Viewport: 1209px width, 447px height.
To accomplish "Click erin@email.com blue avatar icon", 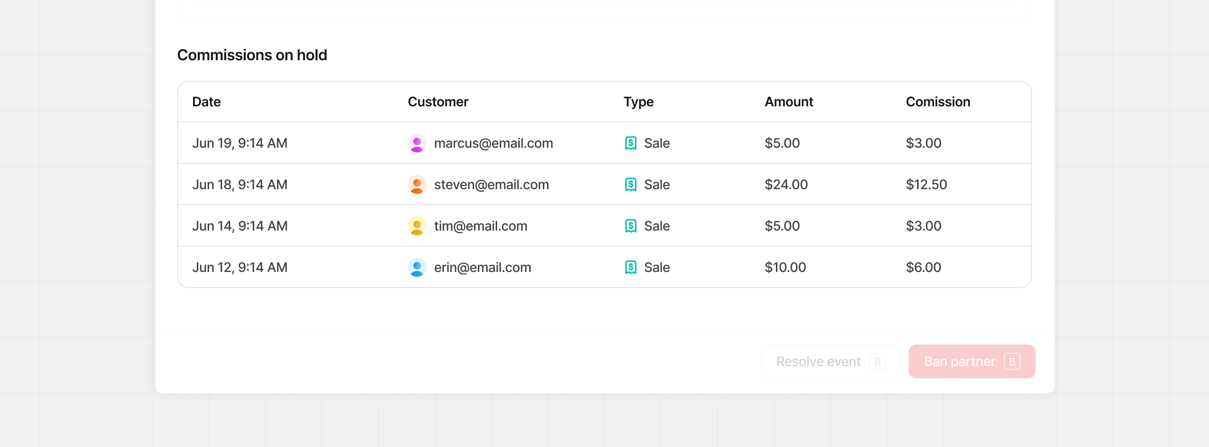I will 417,267.
